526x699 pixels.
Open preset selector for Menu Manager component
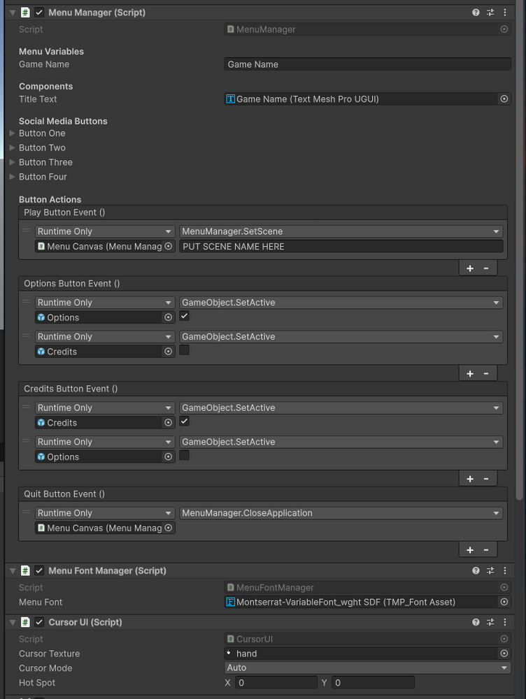(x=490, y=12)
